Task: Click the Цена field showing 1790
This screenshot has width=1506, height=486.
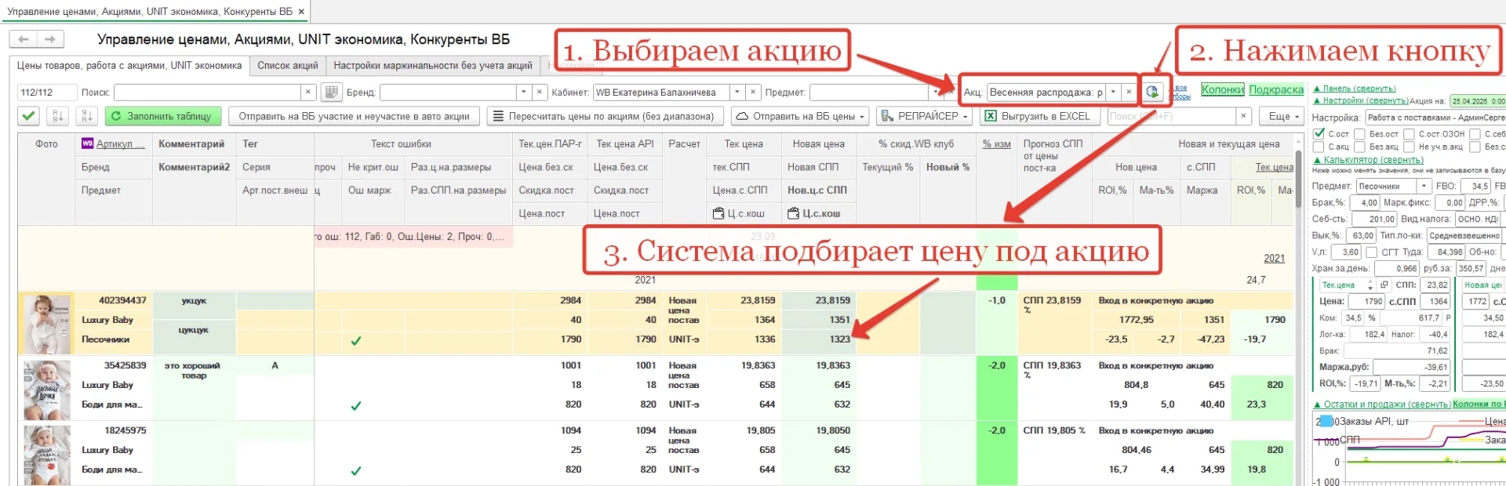Action: coord(1368,301)
